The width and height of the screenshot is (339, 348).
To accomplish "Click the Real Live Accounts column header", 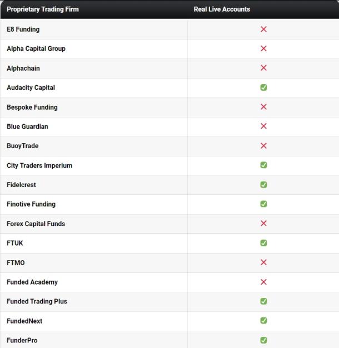I will pos(222,9).
